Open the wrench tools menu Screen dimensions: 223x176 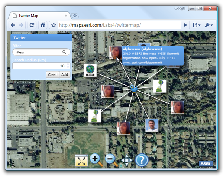209,25
